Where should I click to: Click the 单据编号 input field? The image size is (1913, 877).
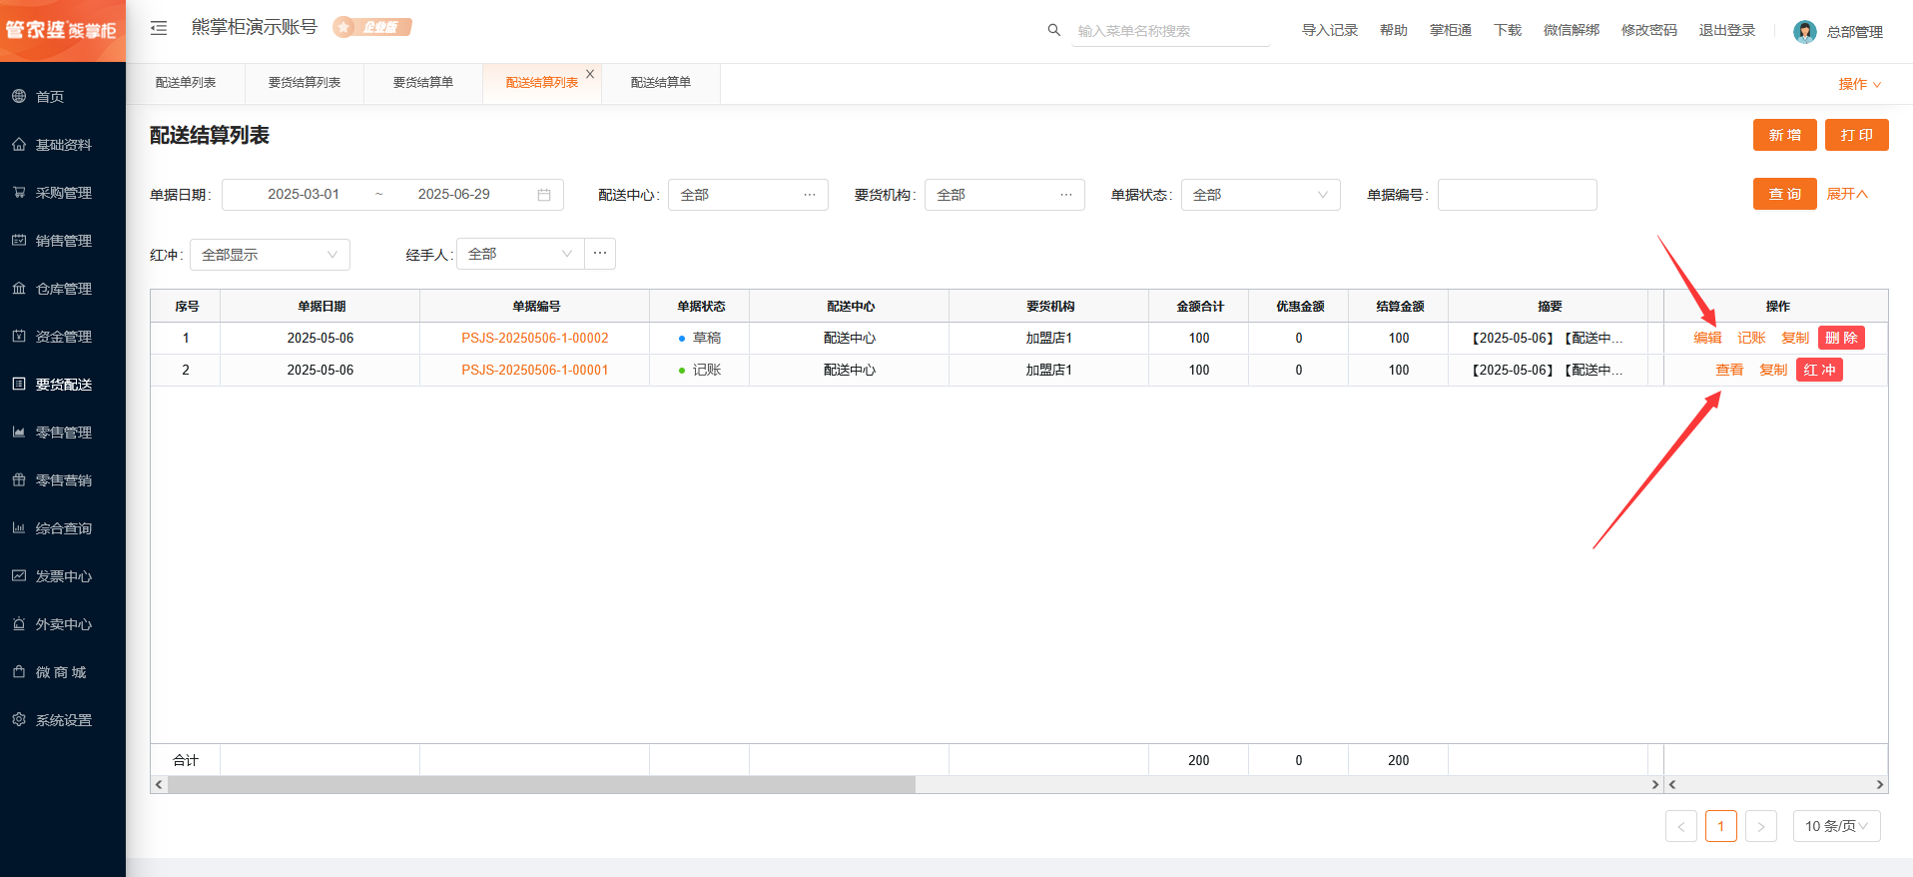pyautogui.click(x=1517, y=195)
